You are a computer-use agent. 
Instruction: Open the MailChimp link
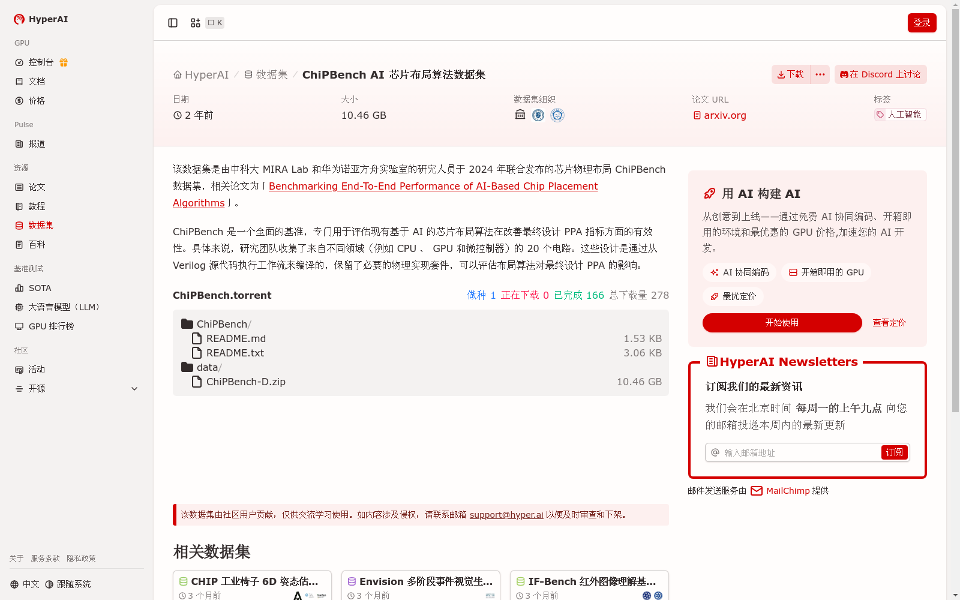tap(780, 491)
